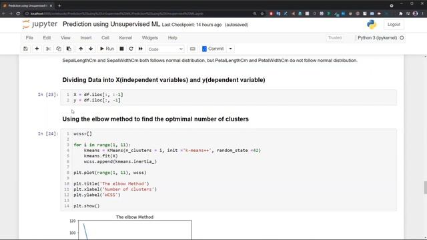Viewport: 427px width, 240px height.
Task: Click the notebook vertical scrollbar thumb
Action: [x=425, y=187]
